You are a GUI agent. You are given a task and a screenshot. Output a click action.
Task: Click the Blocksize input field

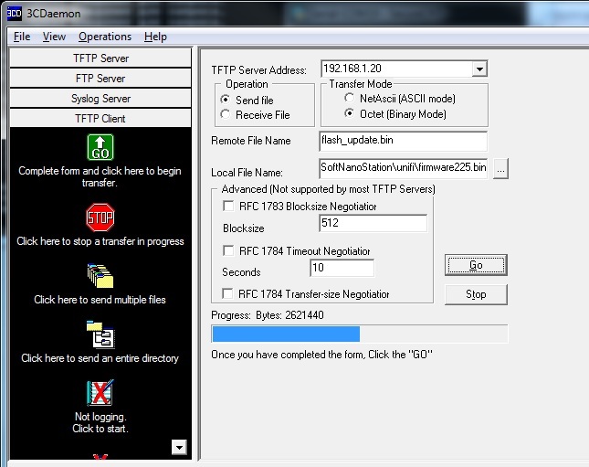373,223
